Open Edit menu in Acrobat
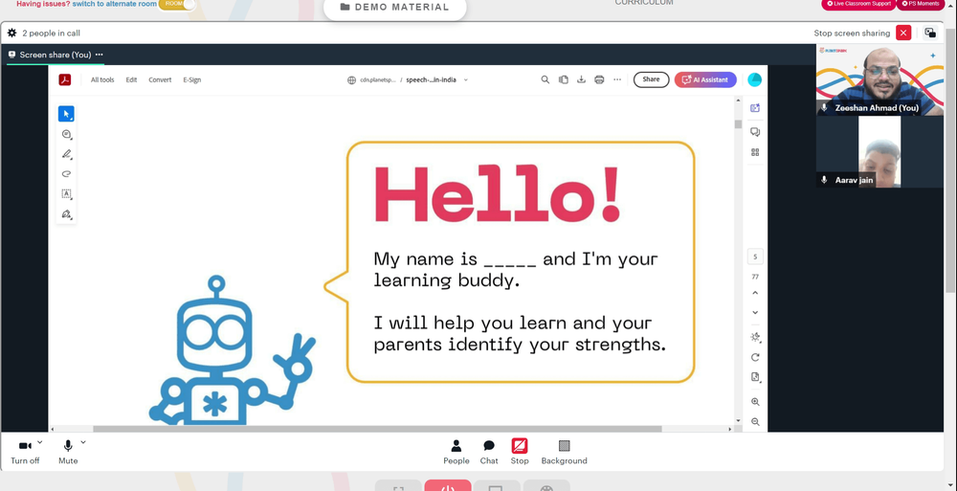This screenshot has width=957, height=491. [x=131, y=80]
